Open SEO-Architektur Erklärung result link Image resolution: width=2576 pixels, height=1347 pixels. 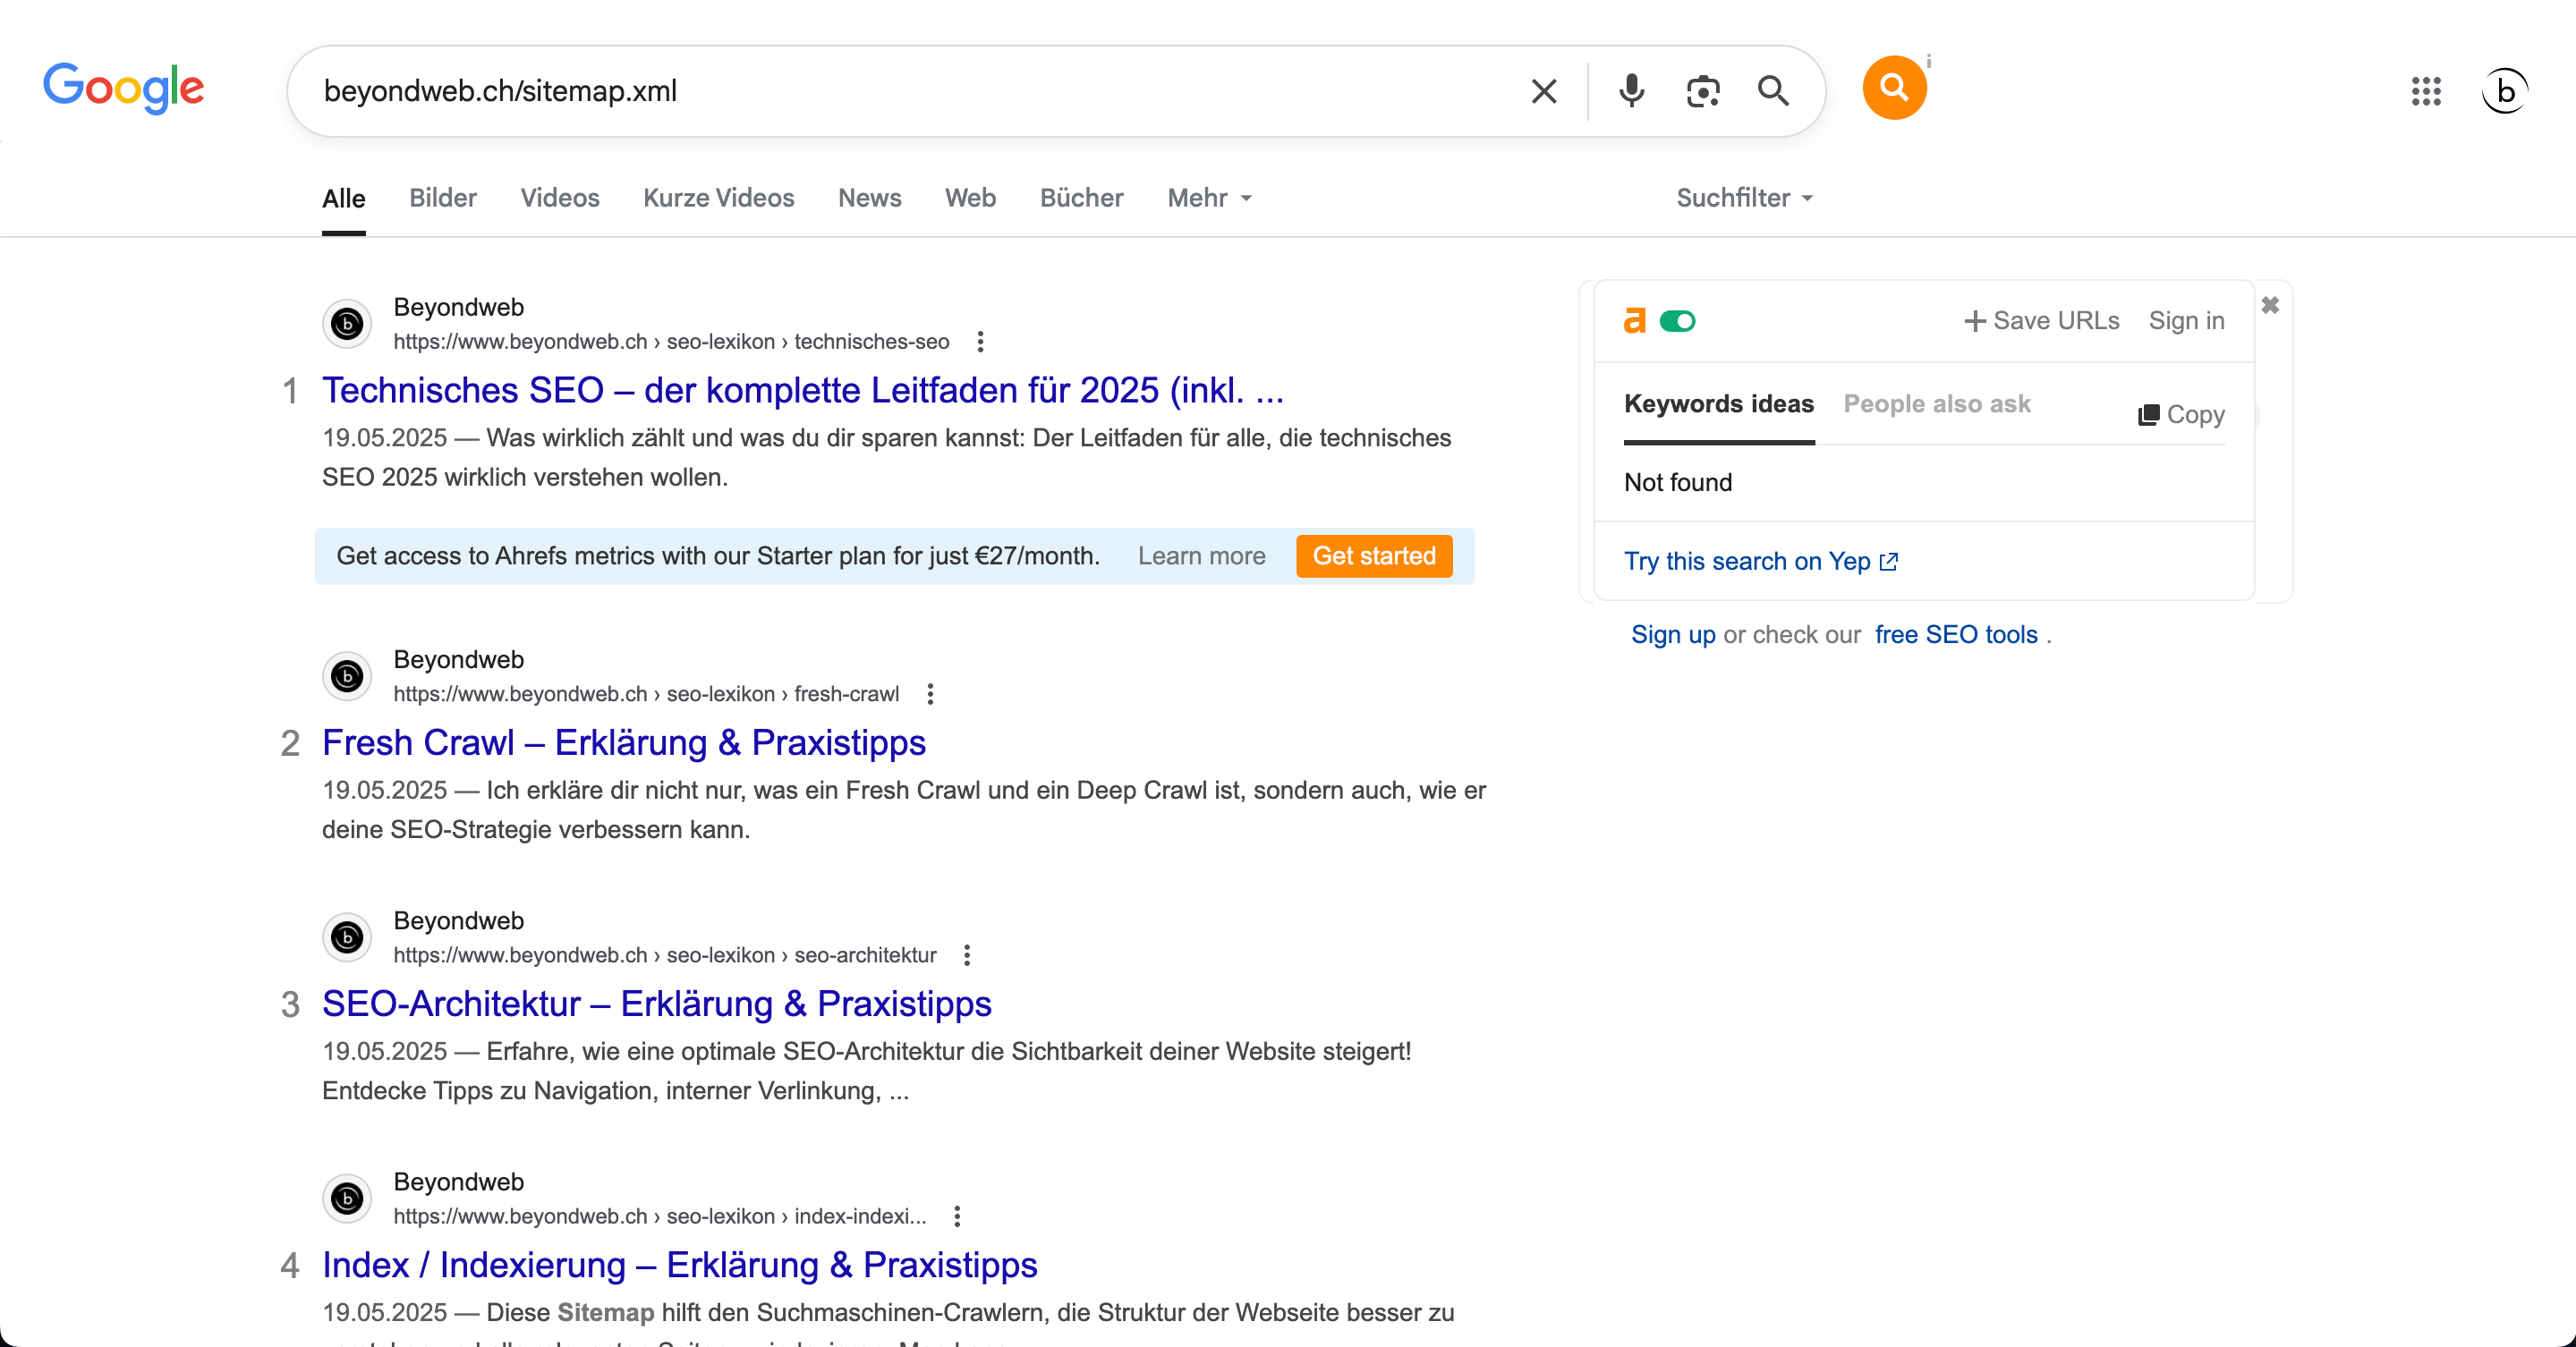coord(656,1004)
